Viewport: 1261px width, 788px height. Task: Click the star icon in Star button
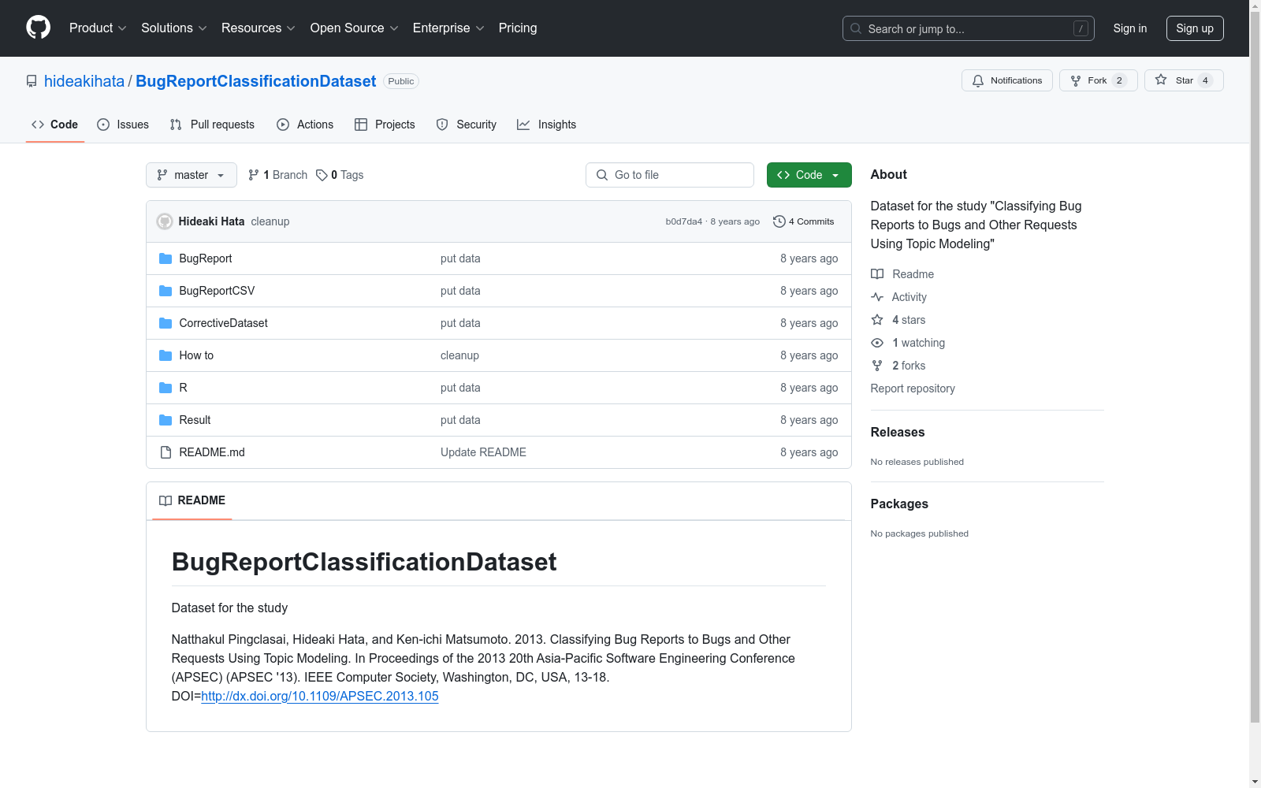(1161, 80)
